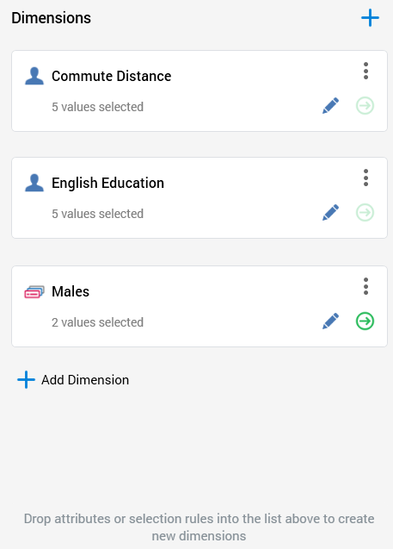Open Males dimension three-dot options menu

pyautogui.click(x=365, y=286)
